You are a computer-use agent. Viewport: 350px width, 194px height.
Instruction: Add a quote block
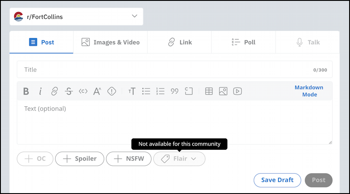click(x=175, y=91)
